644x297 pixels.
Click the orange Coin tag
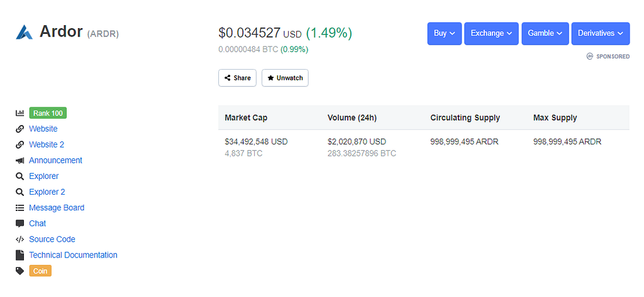click(x=40, y=271)
